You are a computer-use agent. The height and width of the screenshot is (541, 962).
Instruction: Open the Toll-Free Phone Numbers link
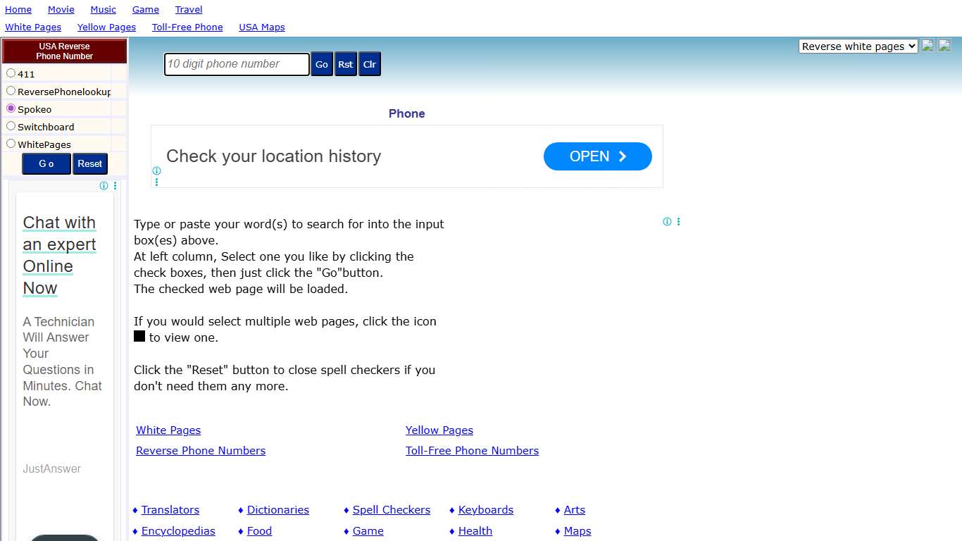tap(472, 451)
